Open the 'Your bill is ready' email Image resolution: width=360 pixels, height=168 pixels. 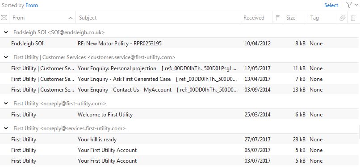[179, 140]
